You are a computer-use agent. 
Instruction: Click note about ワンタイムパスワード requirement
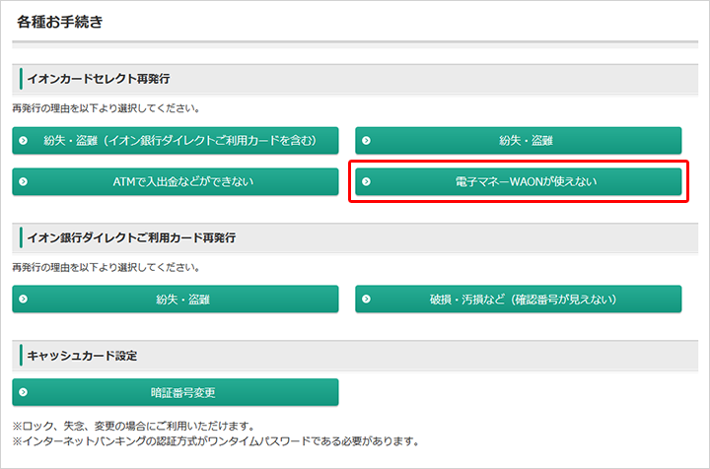coord(217,441)
